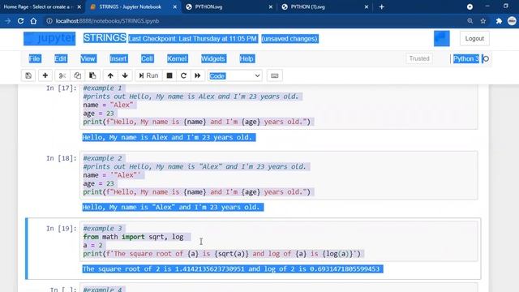Open the Edit menu

[61, 59]
